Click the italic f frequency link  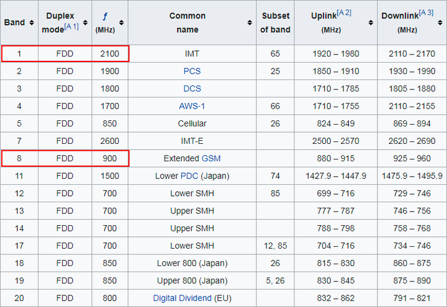tap(105, 16)
